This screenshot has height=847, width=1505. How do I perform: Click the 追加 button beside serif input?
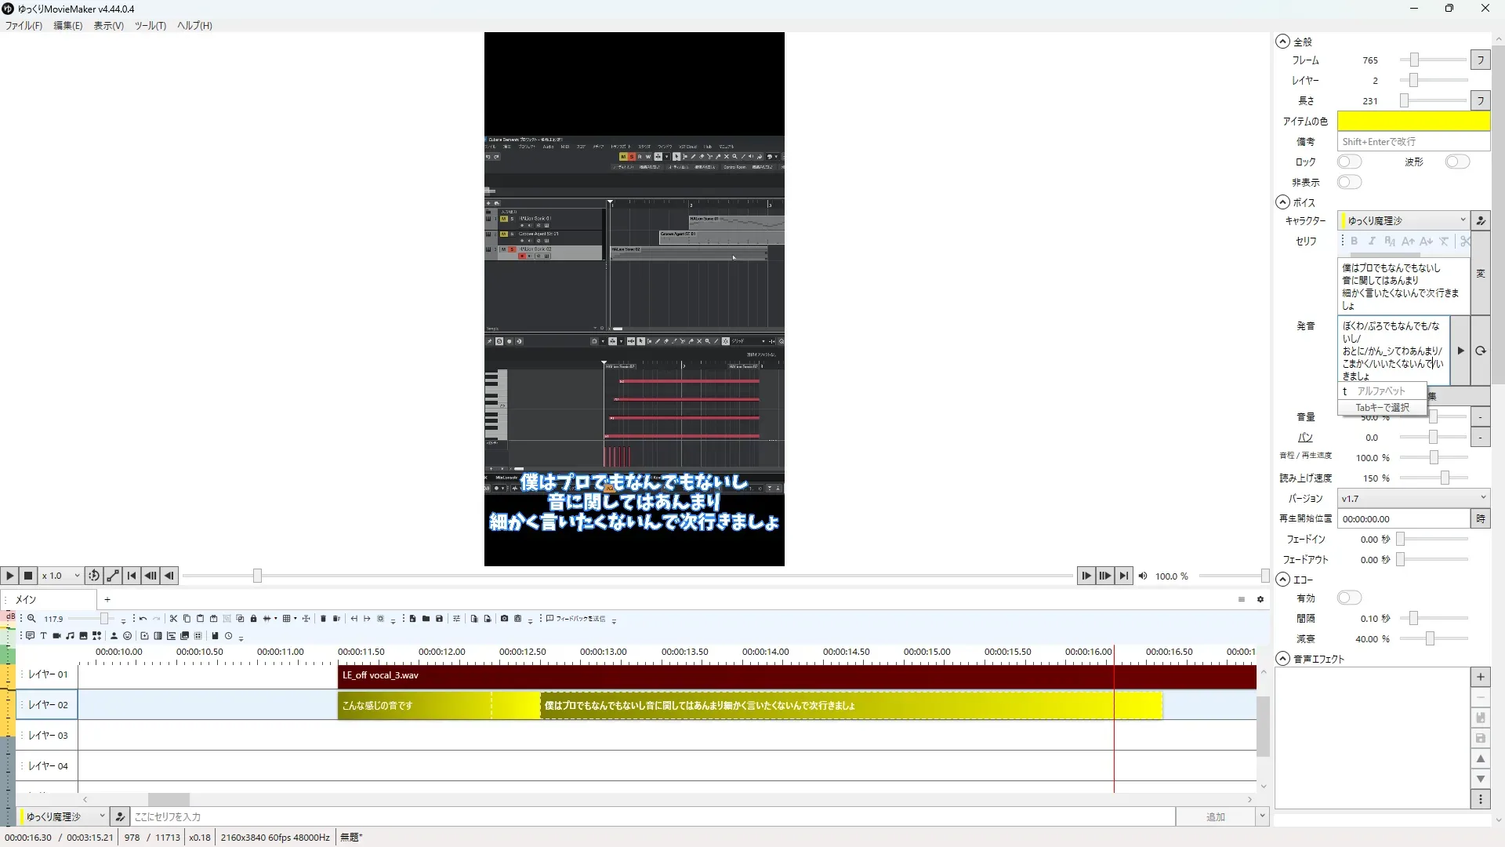[x=1215, y=816]
